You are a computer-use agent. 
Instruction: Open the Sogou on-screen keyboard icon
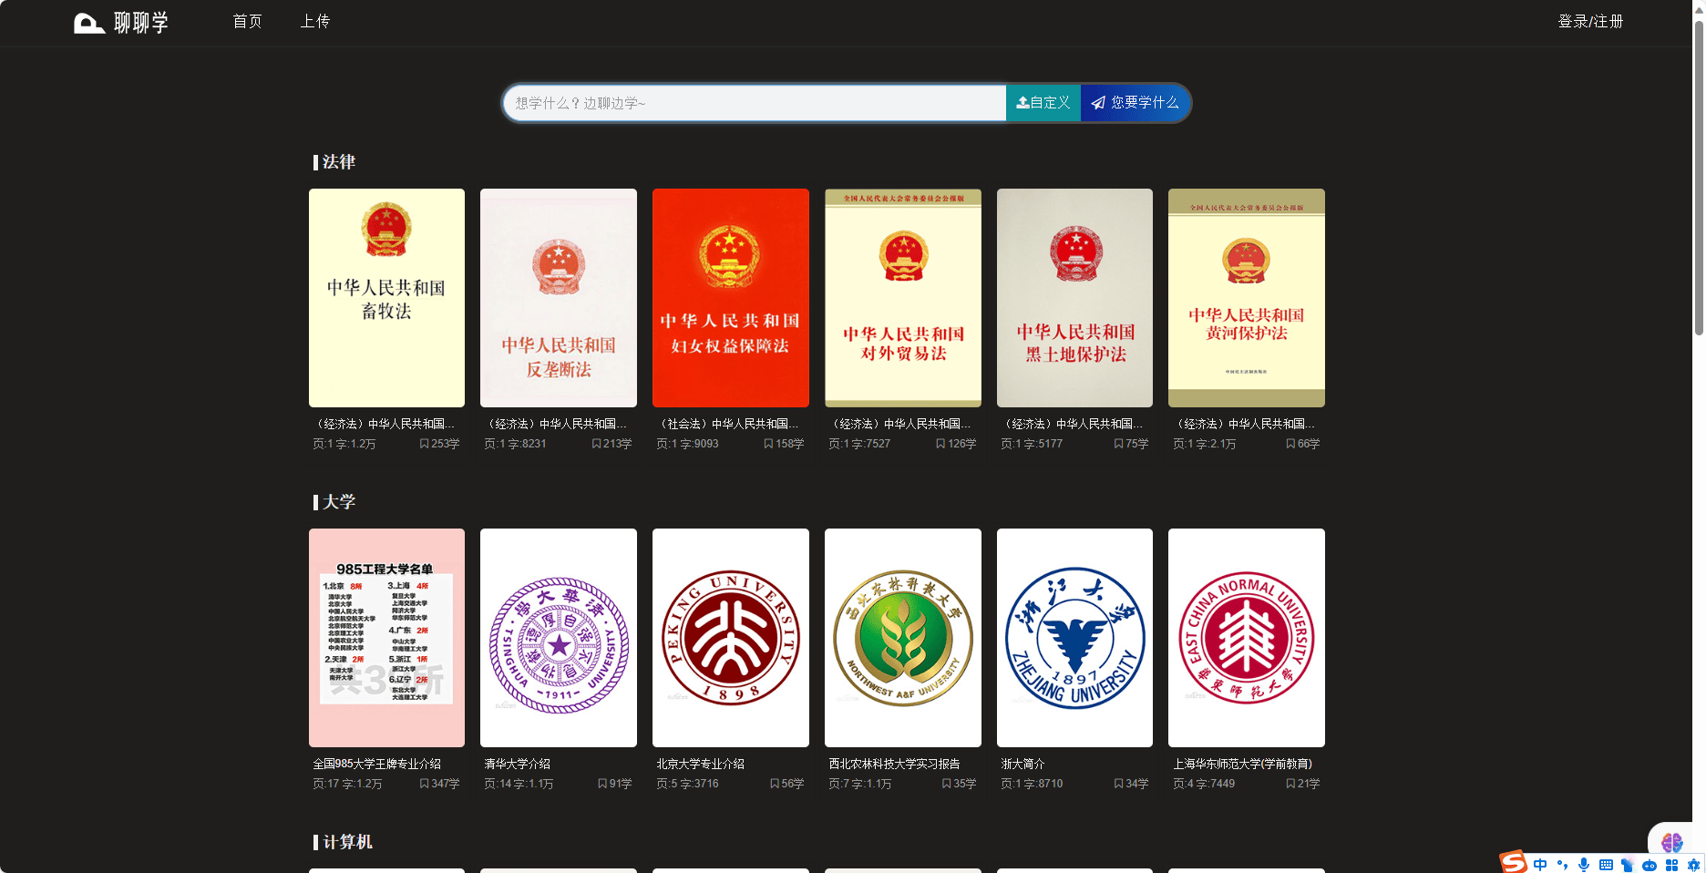coord(1607,864)
